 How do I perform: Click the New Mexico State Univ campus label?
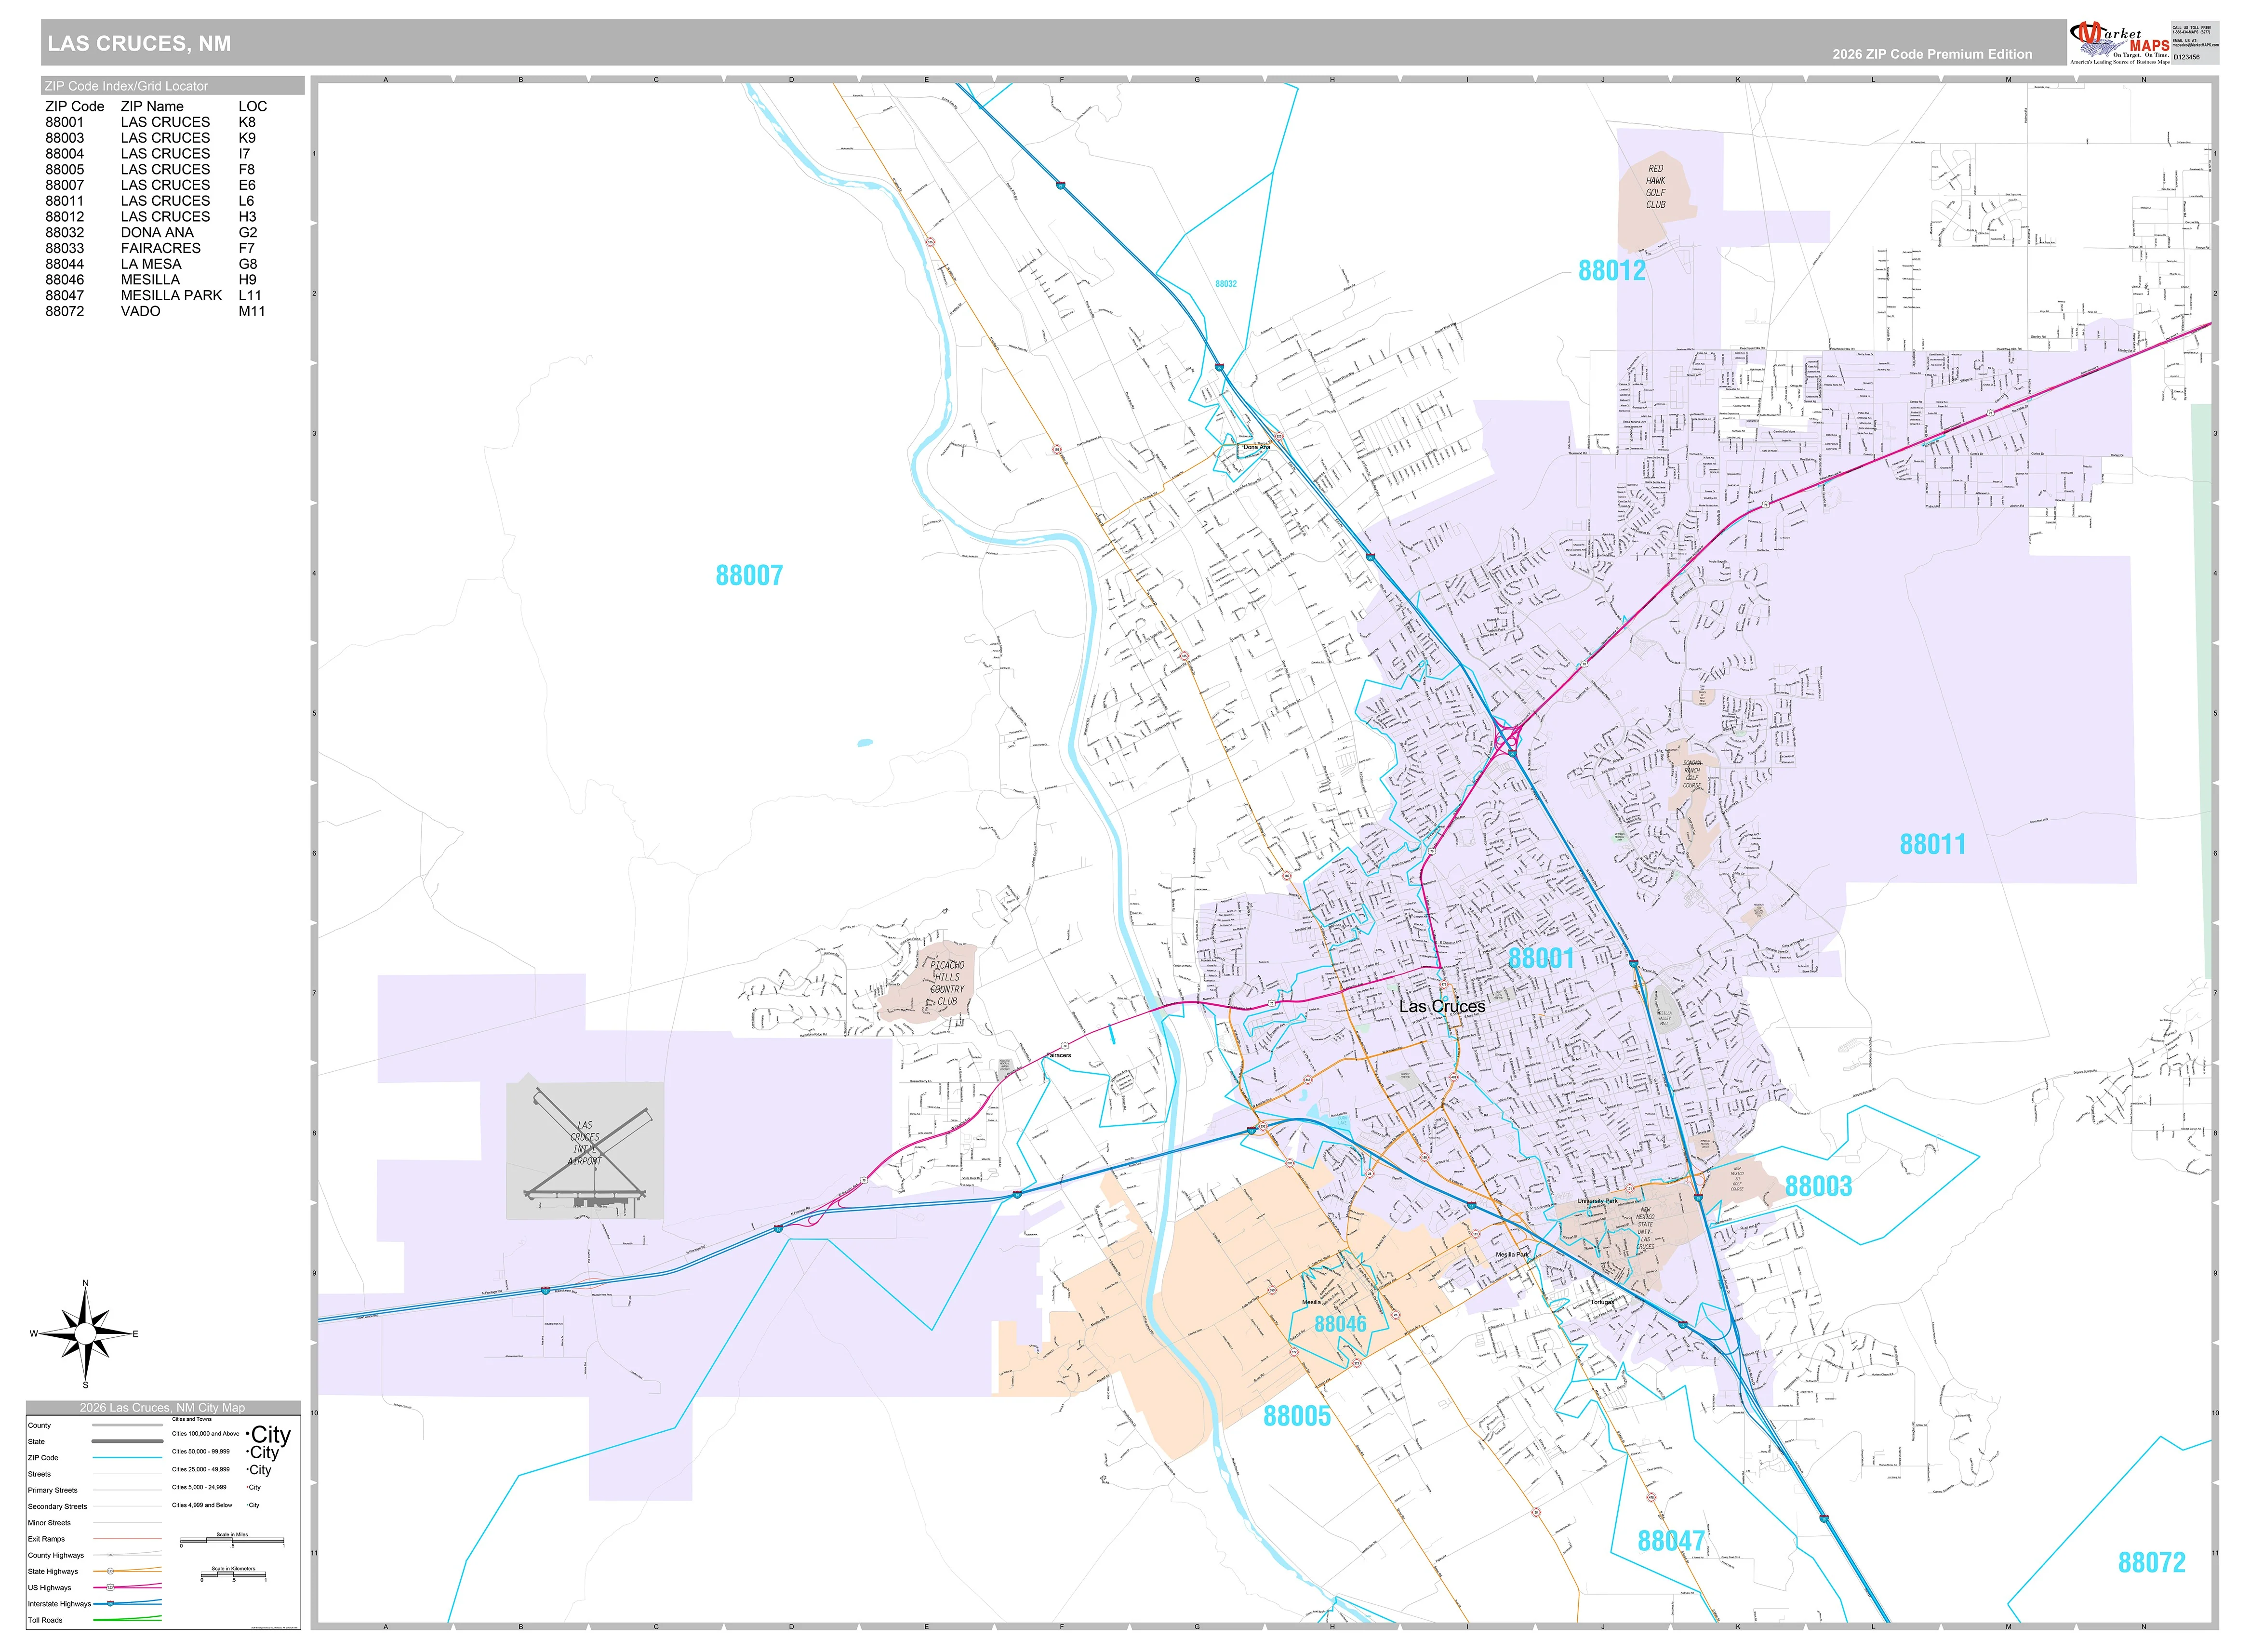click(x=1645, y=1228)
